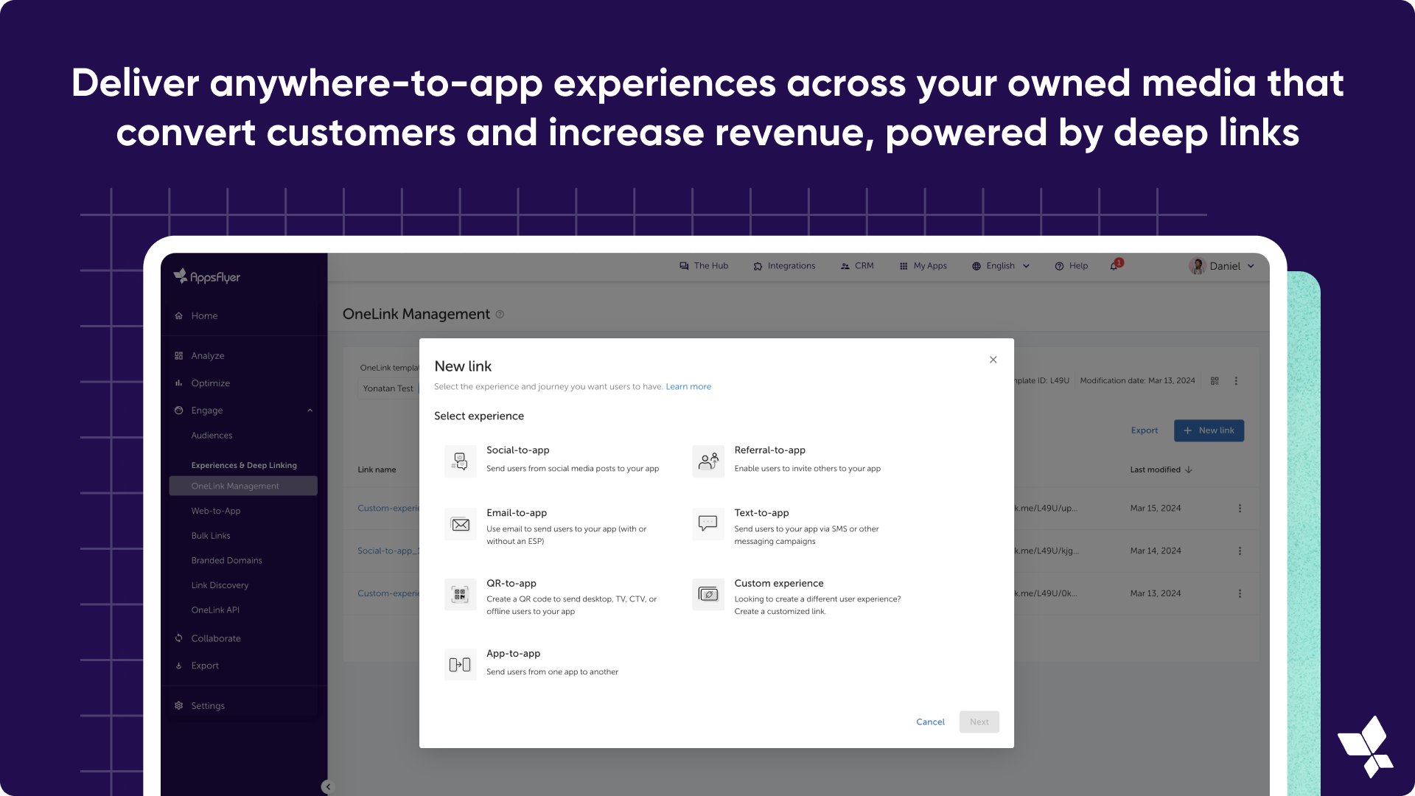Click the QR-to-app experience icon

(460, 595)
